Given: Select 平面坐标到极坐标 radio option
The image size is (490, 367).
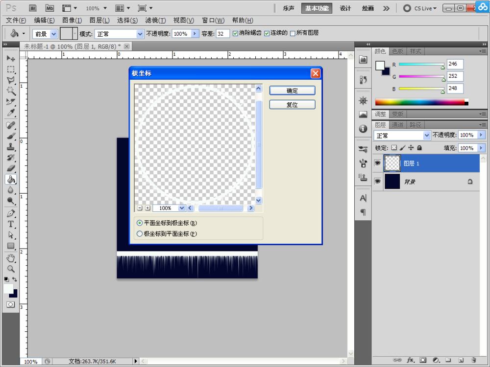Looking at the screenshot, I should tap(140, 223).
